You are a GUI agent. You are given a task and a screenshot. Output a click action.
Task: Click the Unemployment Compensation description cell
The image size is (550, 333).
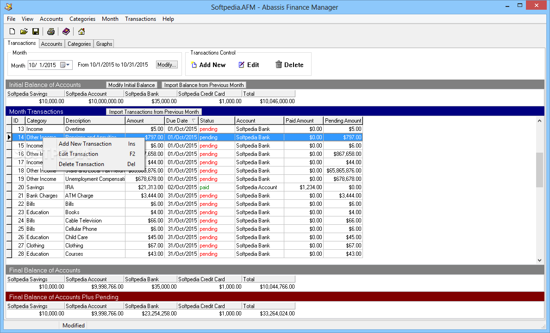(x=95, y=179)
